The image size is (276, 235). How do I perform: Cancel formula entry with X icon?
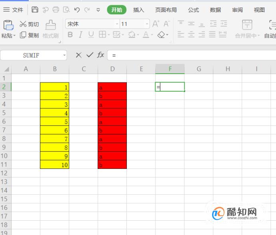(79, 55)
